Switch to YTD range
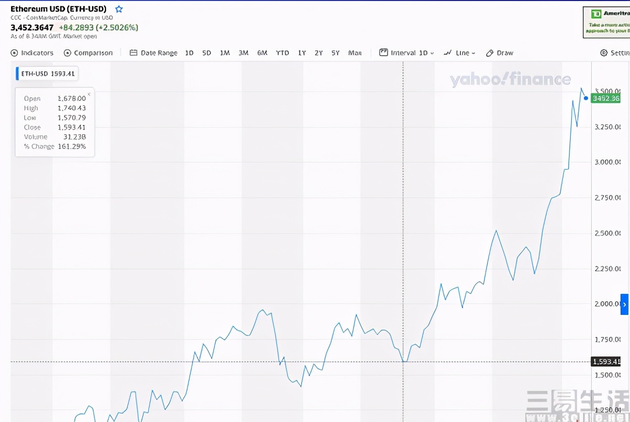This screenshot has width=630, height=422. tap(282, 53)
